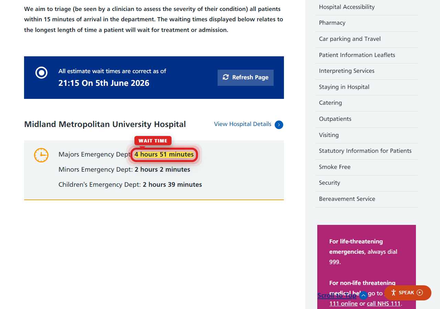Viewport: 440px width, 309px height.
Task: Click the Scroll to Top link
Action: pyautogui.click(x=337, y=296)
